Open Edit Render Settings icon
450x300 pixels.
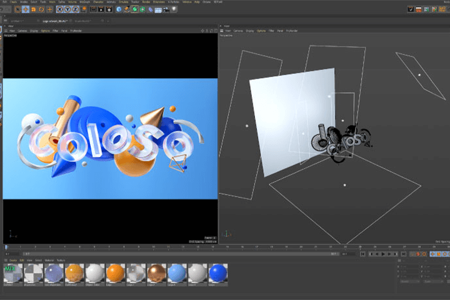pos(109,9)
